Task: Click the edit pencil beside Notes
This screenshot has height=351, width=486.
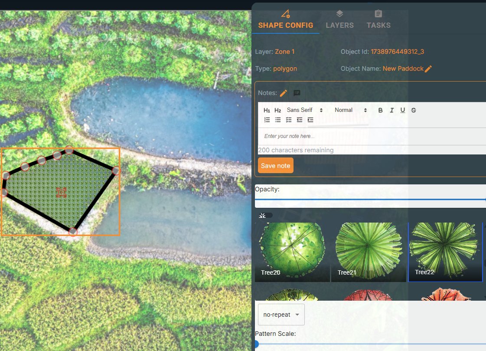Action: (x=284, y=93)
